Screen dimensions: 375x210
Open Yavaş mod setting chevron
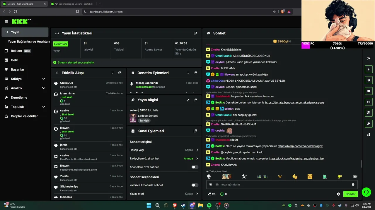[x=197, y=194]
